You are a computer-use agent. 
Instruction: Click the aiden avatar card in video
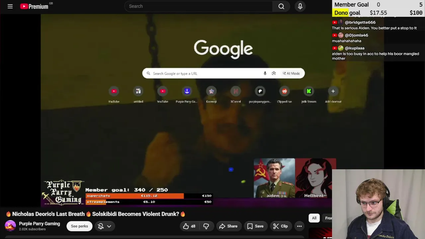[274, 178]
